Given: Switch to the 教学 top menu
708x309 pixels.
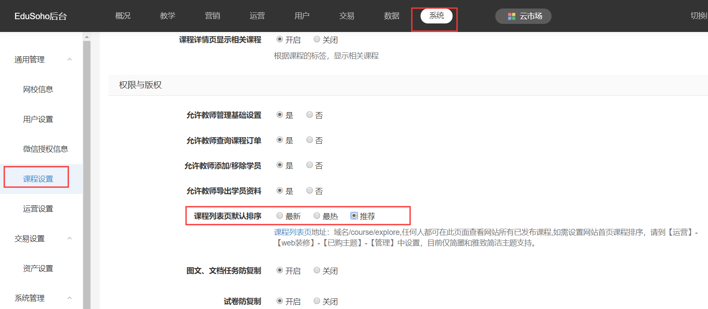Looking at the screenshot, I should tap(167, 16).
